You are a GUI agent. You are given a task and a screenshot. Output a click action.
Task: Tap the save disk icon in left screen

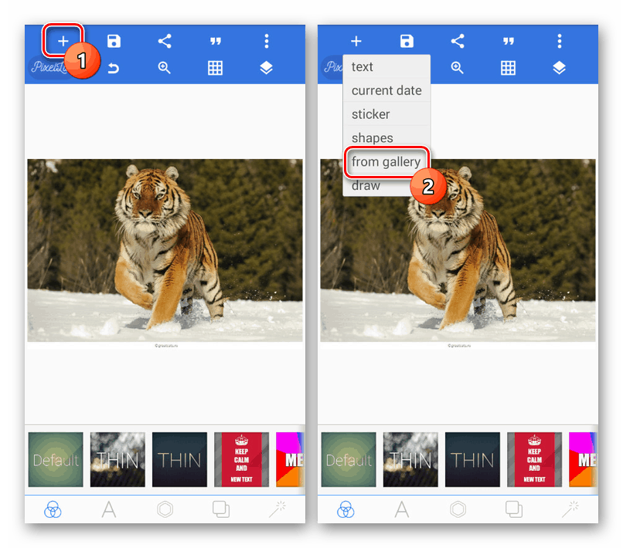(114, 41)
